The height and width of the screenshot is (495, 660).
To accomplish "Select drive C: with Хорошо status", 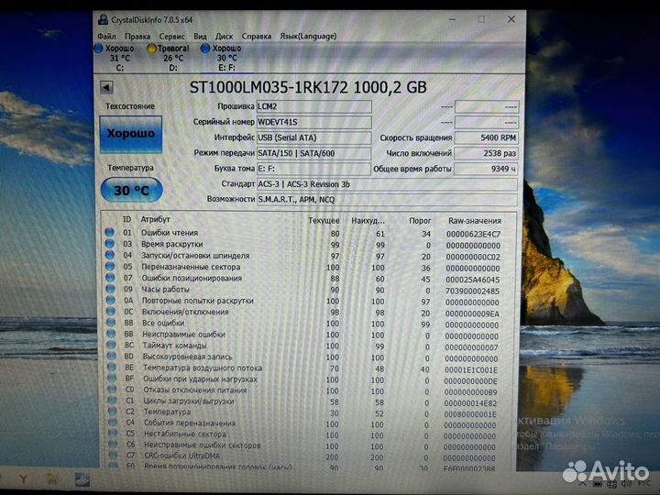I will 115,58.
